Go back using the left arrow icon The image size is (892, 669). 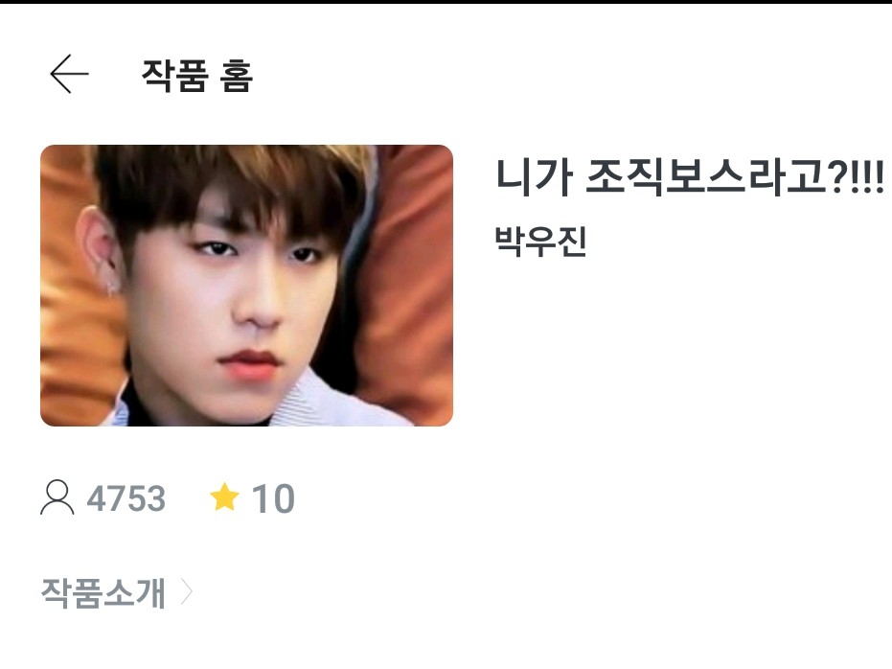click(69, 74)
